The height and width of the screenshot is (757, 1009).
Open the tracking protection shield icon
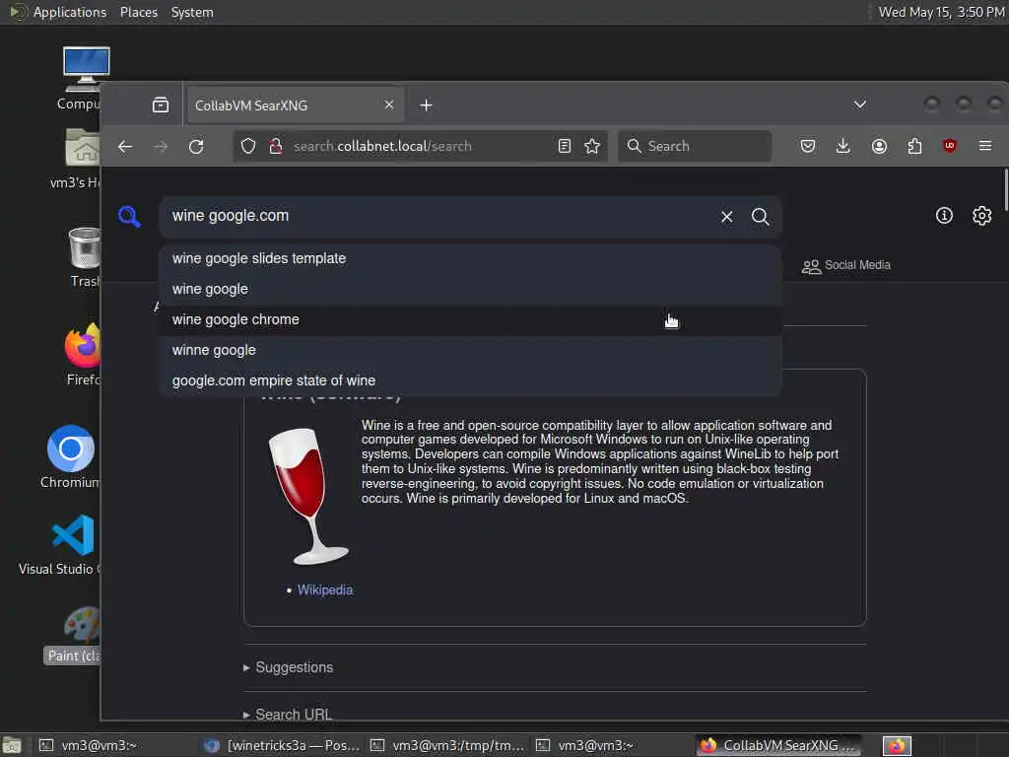247,146
